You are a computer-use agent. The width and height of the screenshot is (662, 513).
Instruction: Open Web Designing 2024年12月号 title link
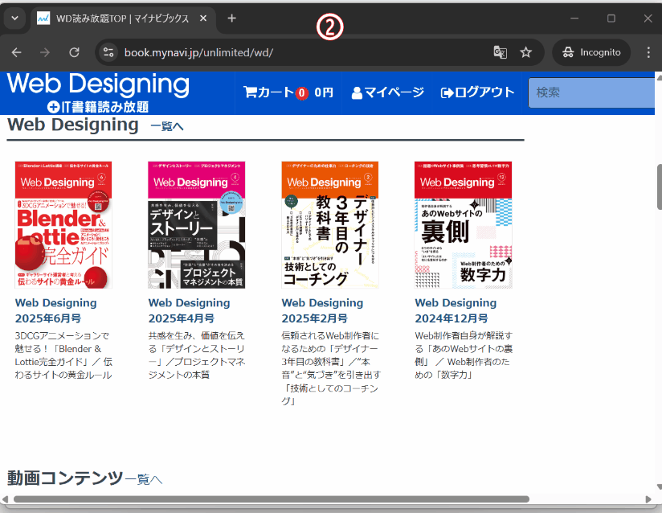(x=456, y=310)
